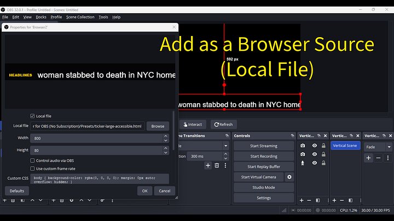The width and height of the screenshot is (394, 221).
Task: Click Start Streaming in Controls
Action: pos(264,146)
